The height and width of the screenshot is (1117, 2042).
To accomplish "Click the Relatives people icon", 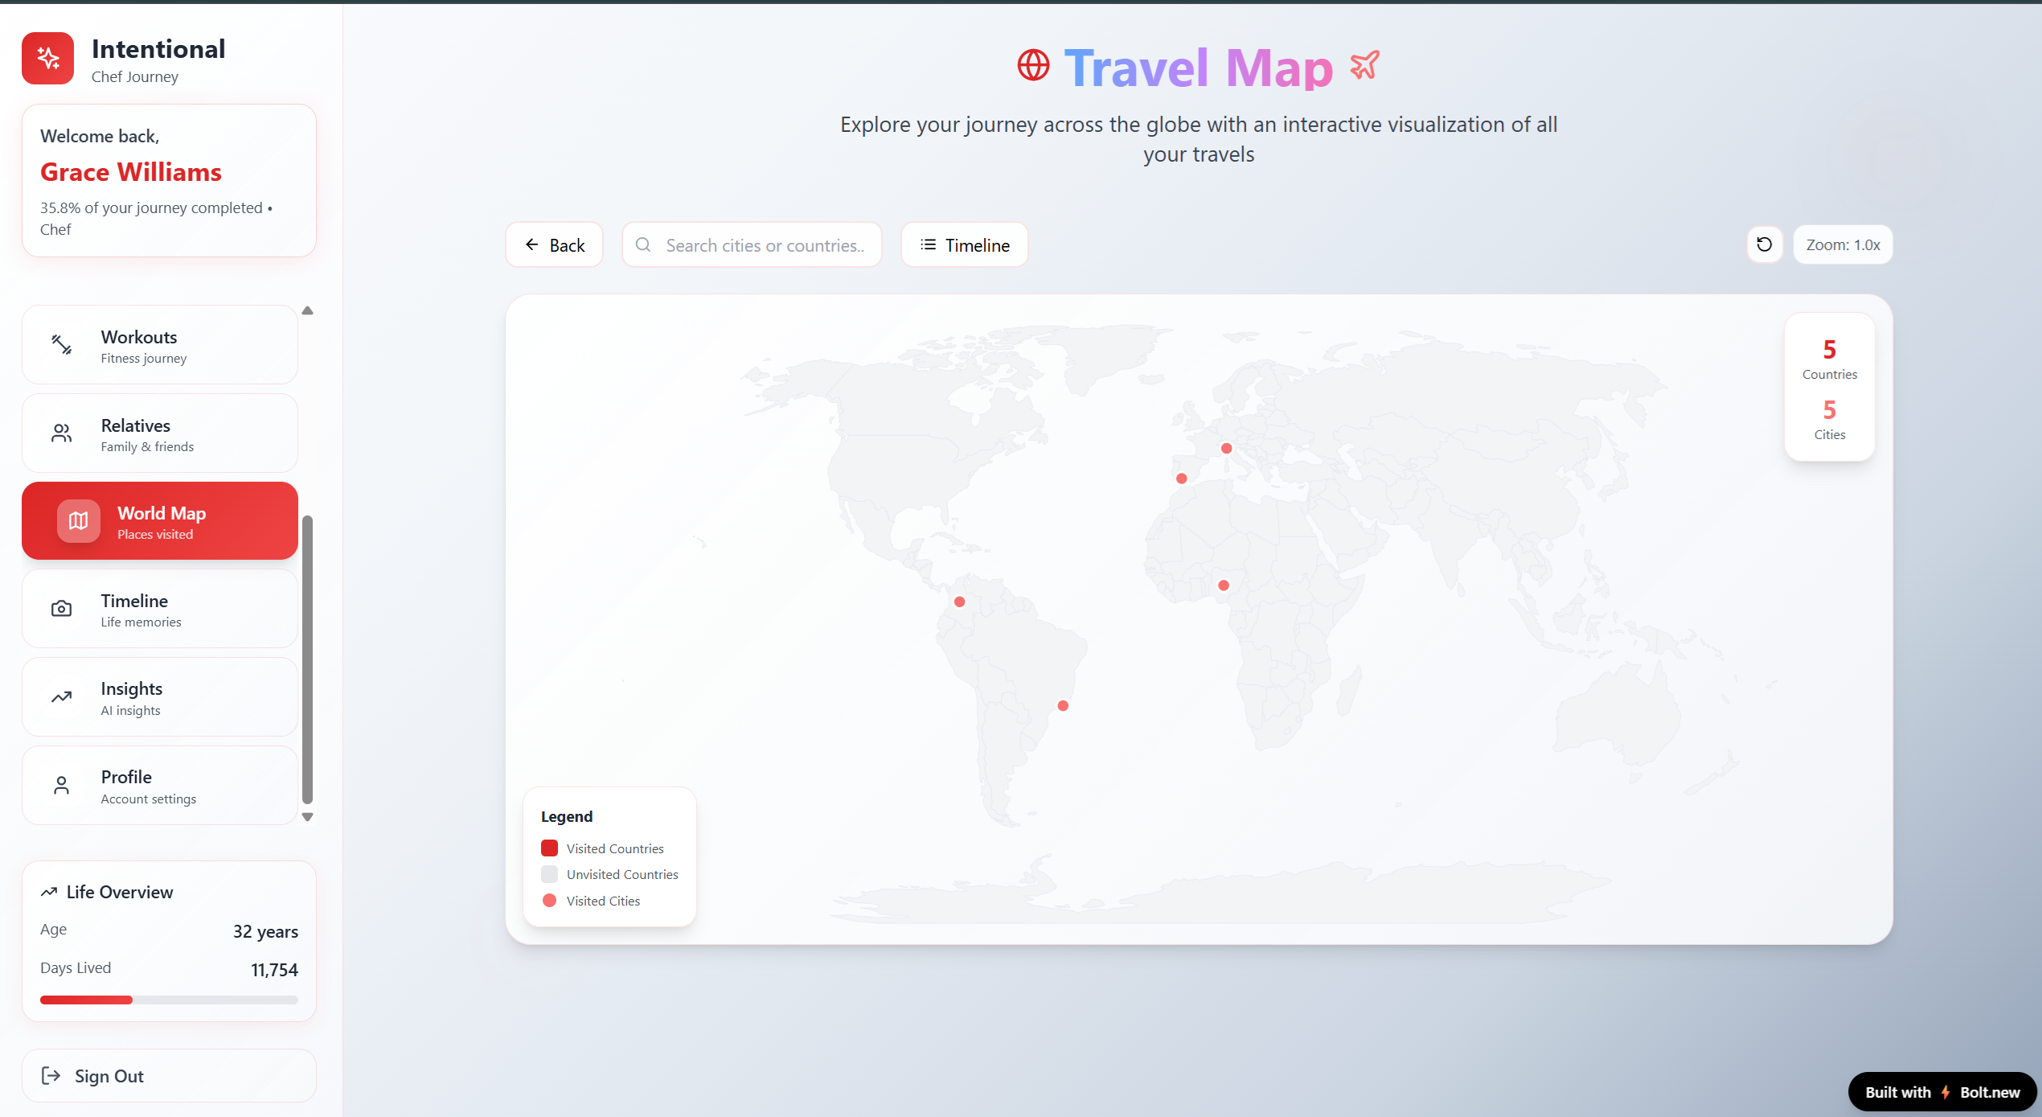I will tap(62, 433).
